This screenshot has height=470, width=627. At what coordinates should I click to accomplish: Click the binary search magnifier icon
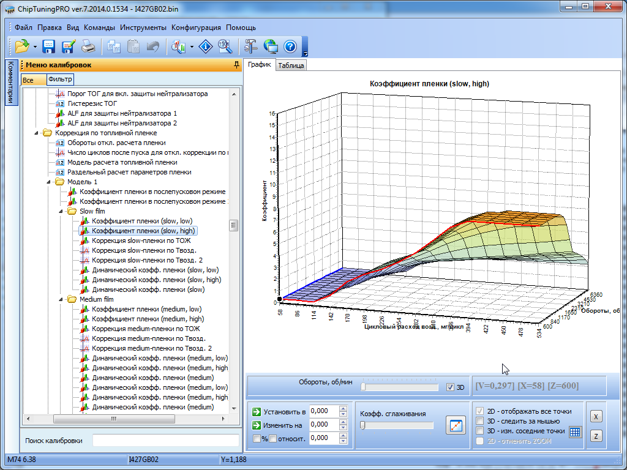click(224, 47)
